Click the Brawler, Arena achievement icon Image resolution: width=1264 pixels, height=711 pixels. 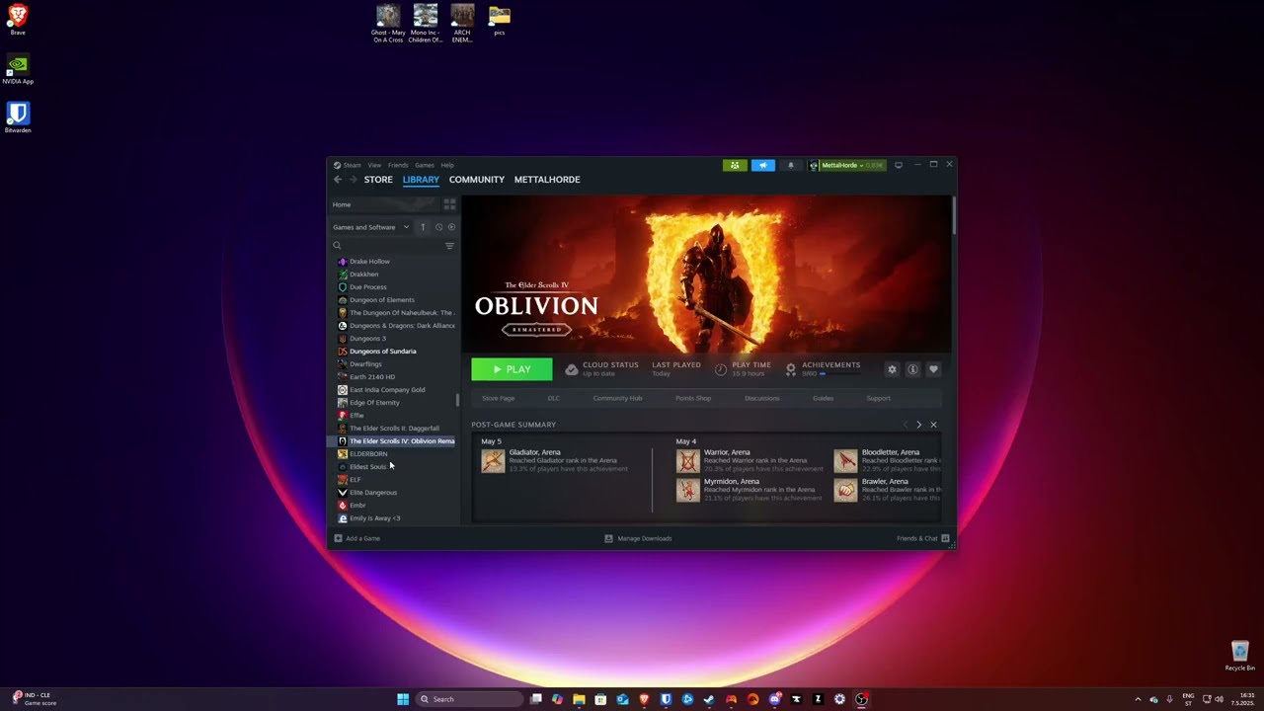(x=845, y=490)
